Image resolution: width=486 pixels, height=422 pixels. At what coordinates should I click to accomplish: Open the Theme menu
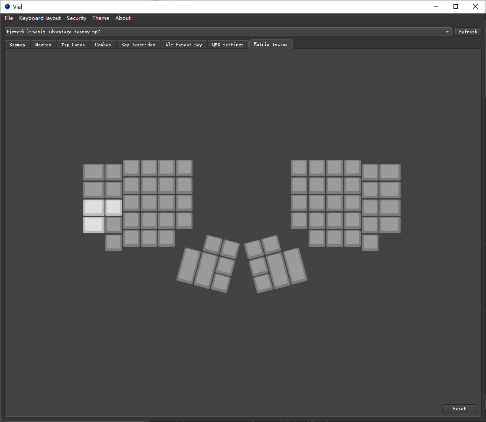(x=101, y=18)
